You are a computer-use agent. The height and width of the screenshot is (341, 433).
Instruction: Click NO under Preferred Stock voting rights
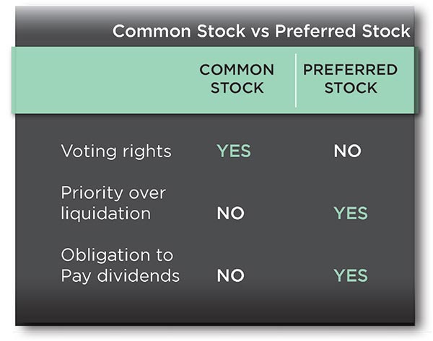tap(347, 151)
